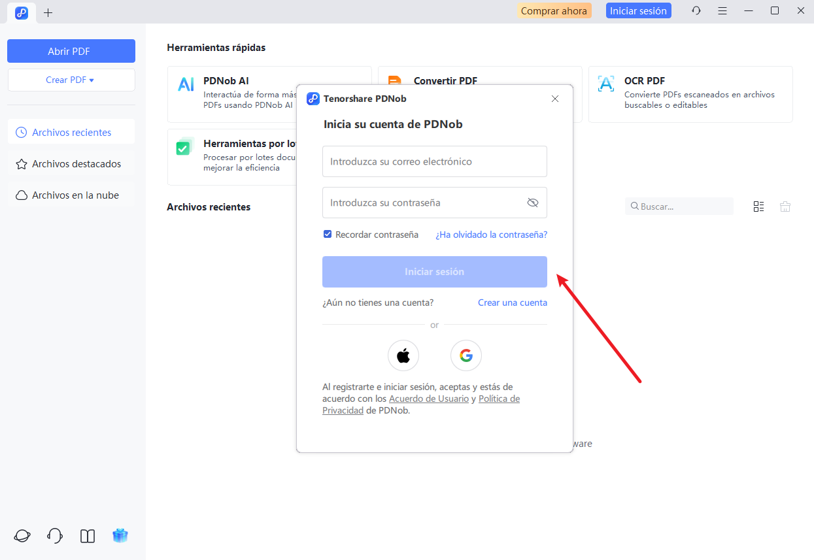Viewport: 814px width, 560px height.
Task: Click the Comprar ahora button
Action: click(554, 10)
